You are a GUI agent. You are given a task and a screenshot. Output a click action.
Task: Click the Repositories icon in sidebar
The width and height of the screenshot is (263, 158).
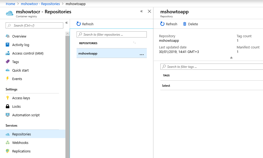click(x=7, y=134)
